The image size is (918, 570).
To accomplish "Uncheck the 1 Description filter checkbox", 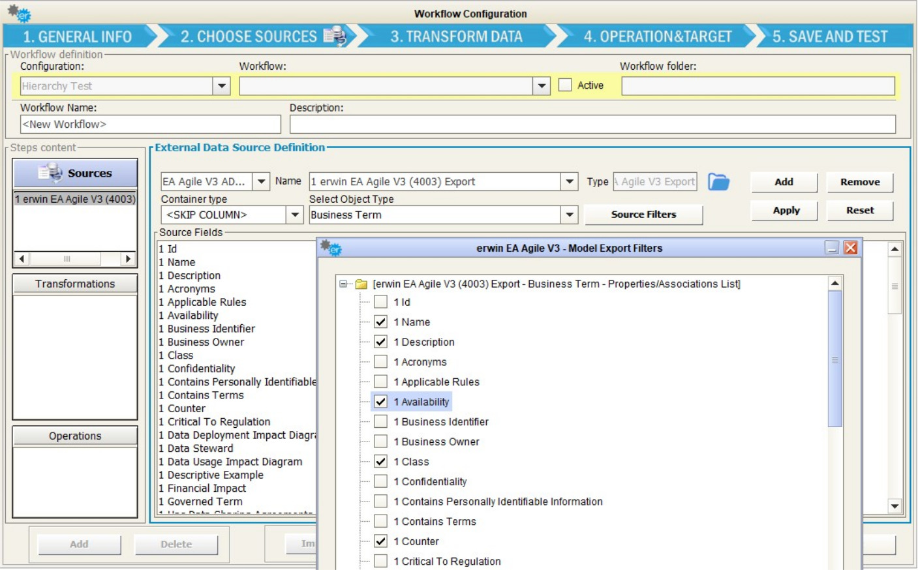I will click(x=380, y=342).
